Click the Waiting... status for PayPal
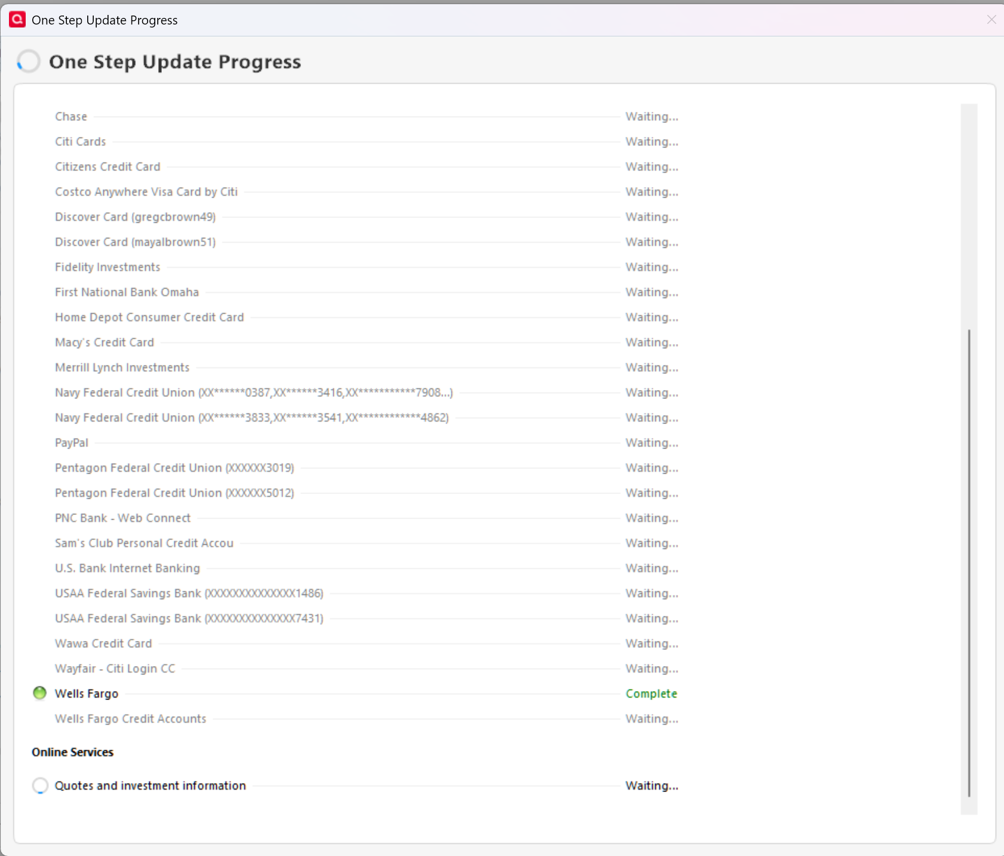The image size is (1004, 856). tap(652, 443)
